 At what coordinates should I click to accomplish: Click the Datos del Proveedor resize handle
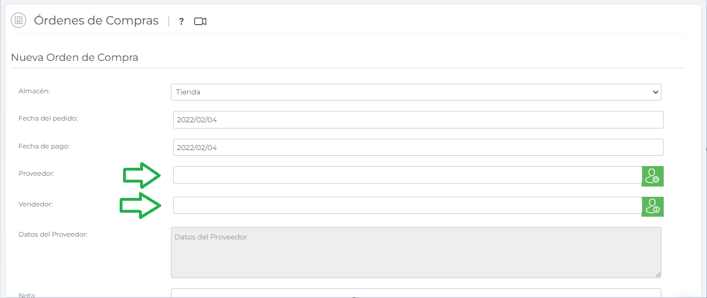pyautogui.click(x=658, y=275)
